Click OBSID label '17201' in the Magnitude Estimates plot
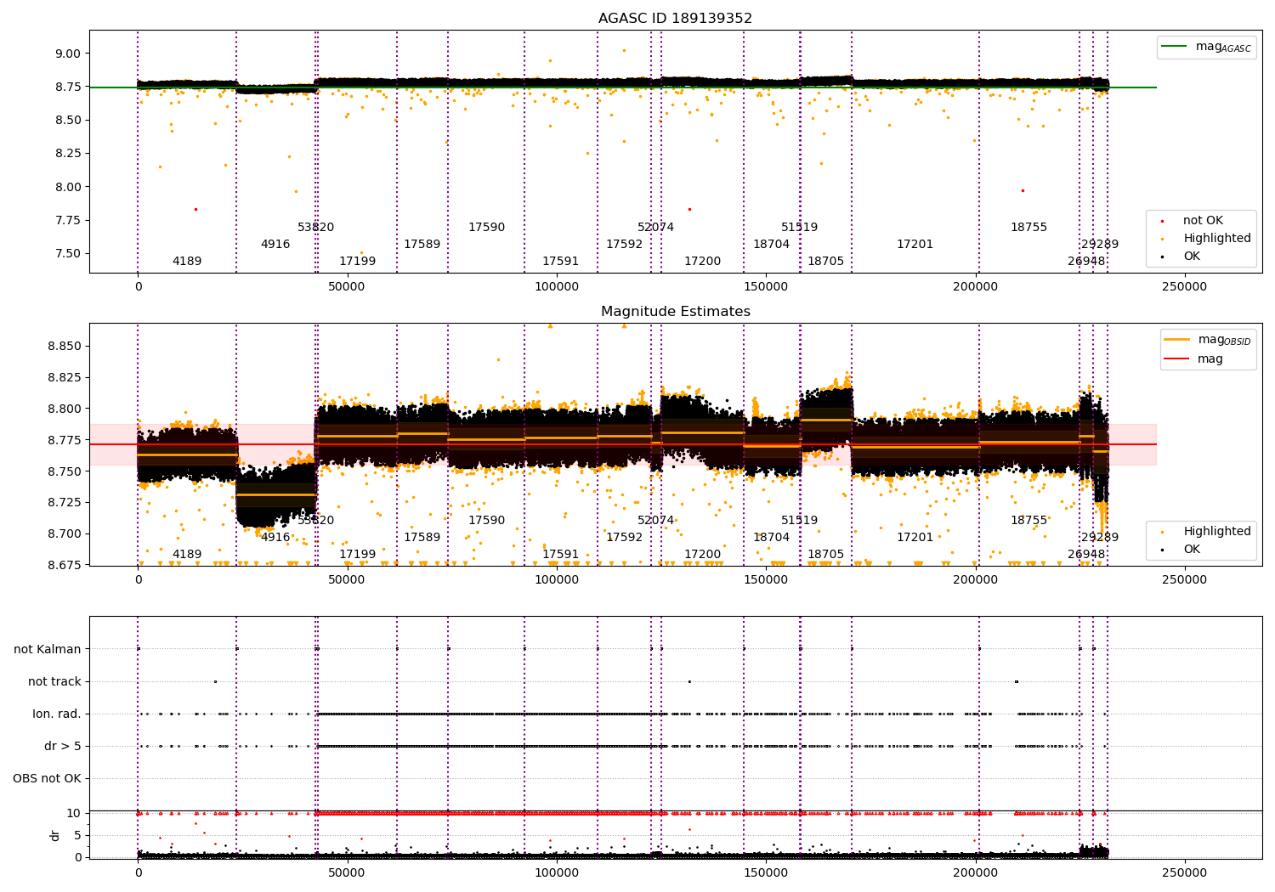The image size is (1275, 892). (915, 538)
